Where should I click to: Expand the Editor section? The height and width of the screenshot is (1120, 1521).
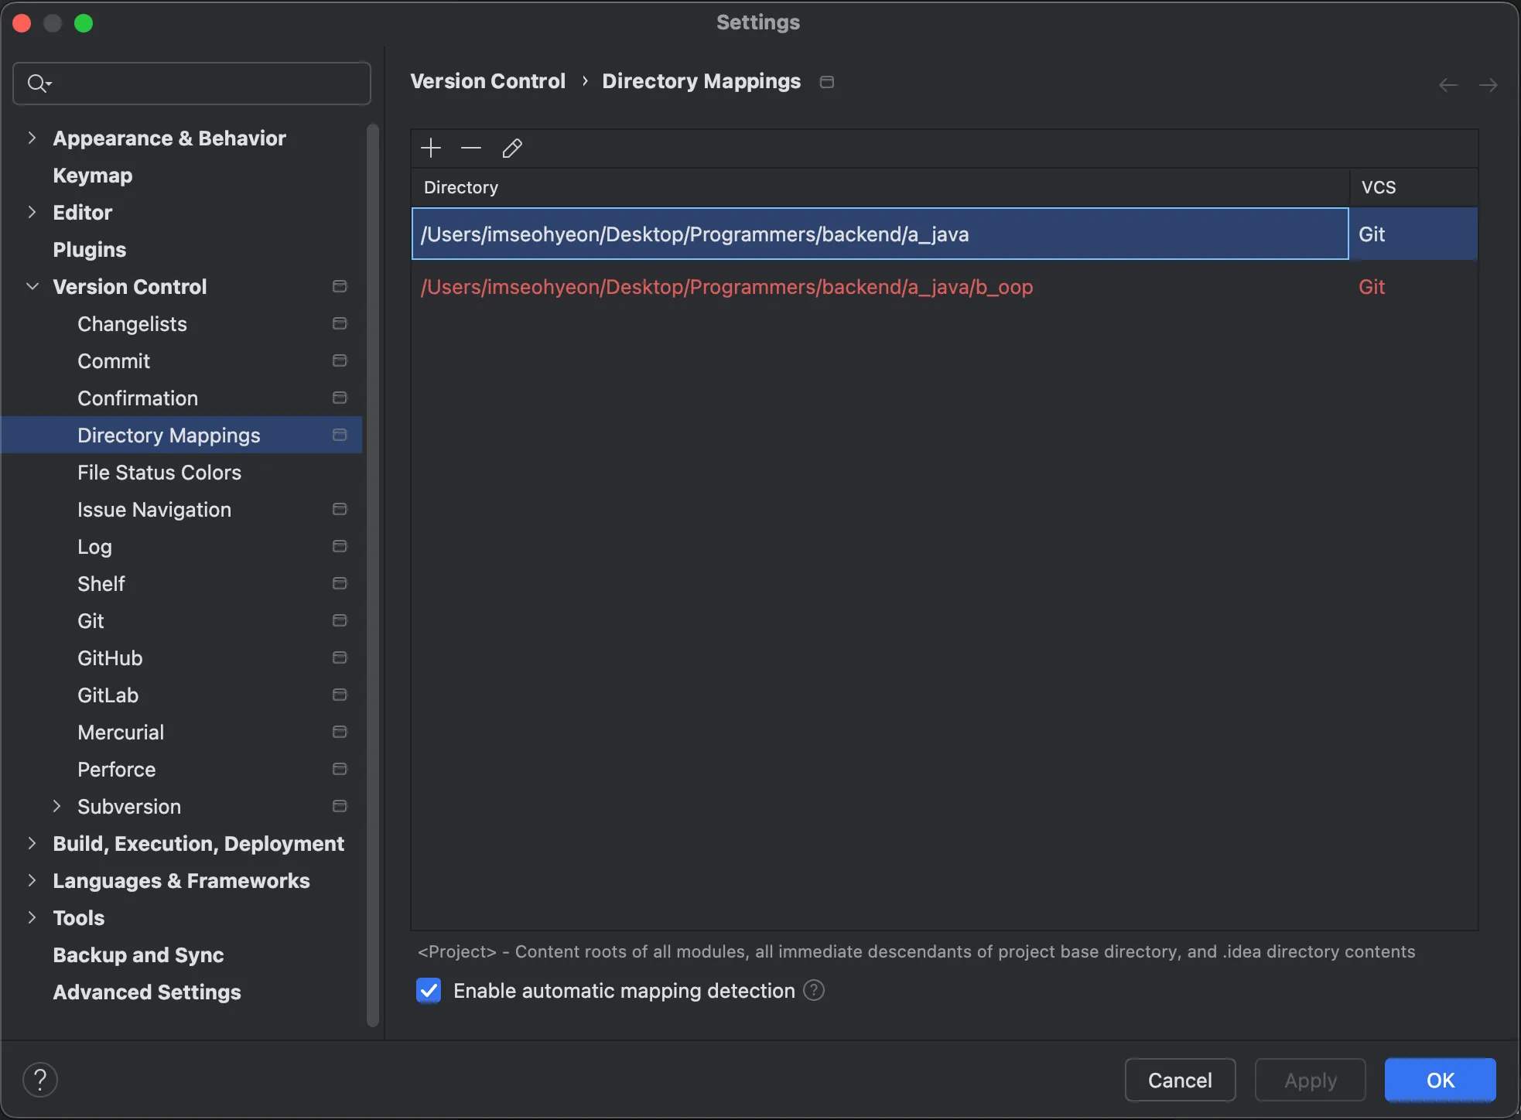32,212
